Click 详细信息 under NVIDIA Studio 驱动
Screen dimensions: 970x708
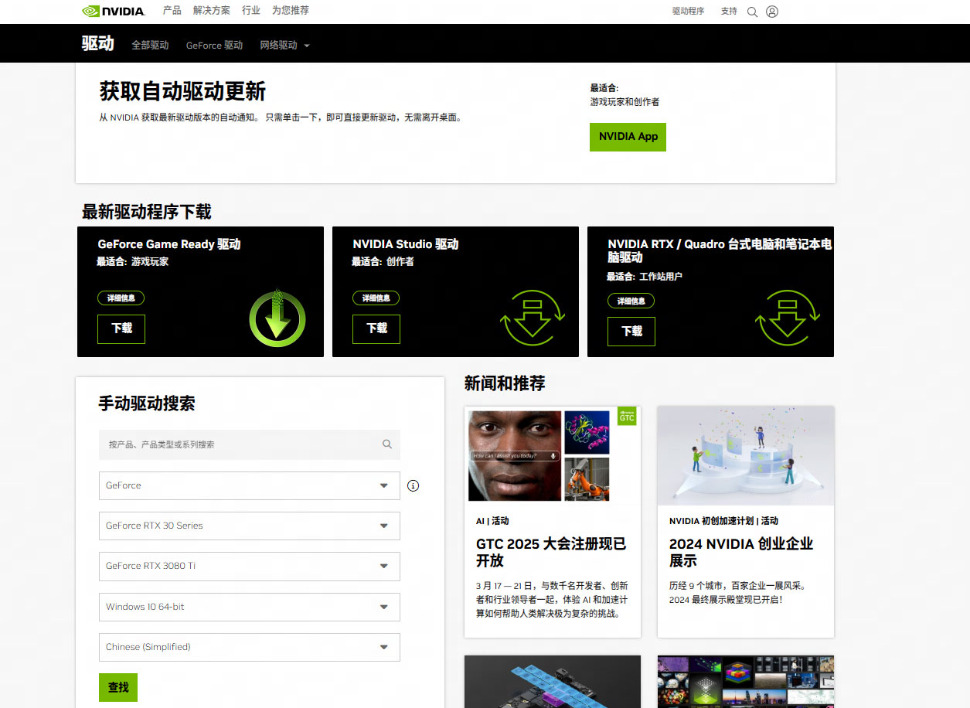(376, 298)
